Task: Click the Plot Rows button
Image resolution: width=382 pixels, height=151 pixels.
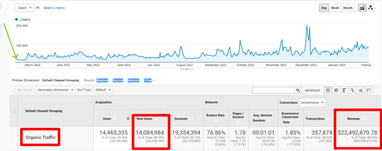Action: tap(25, 90)
